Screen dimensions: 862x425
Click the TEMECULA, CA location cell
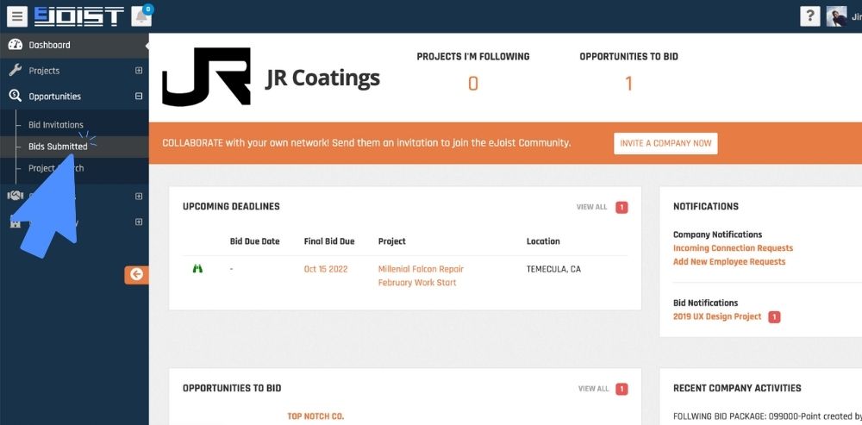(x=553, y=270)
